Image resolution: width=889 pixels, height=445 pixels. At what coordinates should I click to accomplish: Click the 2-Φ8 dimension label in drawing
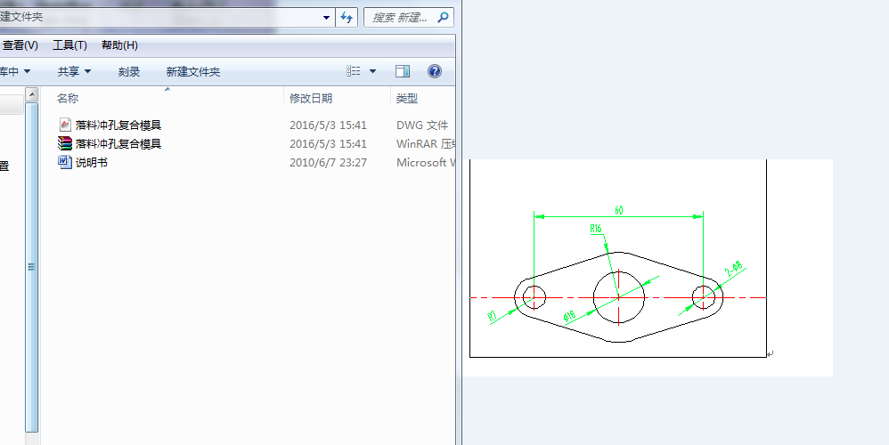click(734, 269)
